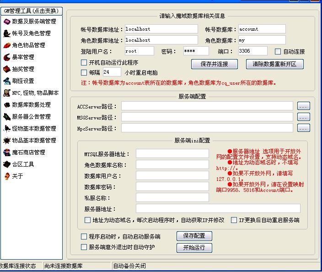Click the 数据及服务端管理 sidebar icon

click(7, 22)
